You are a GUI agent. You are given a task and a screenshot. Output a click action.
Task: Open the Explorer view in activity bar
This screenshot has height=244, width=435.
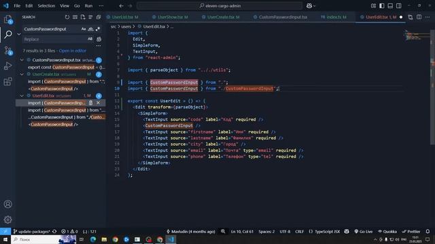coord(7,19)
